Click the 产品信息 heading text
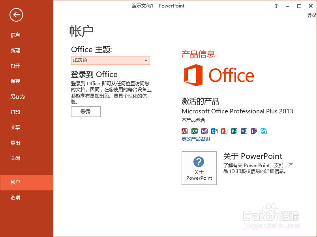 [x=198, y=54]
